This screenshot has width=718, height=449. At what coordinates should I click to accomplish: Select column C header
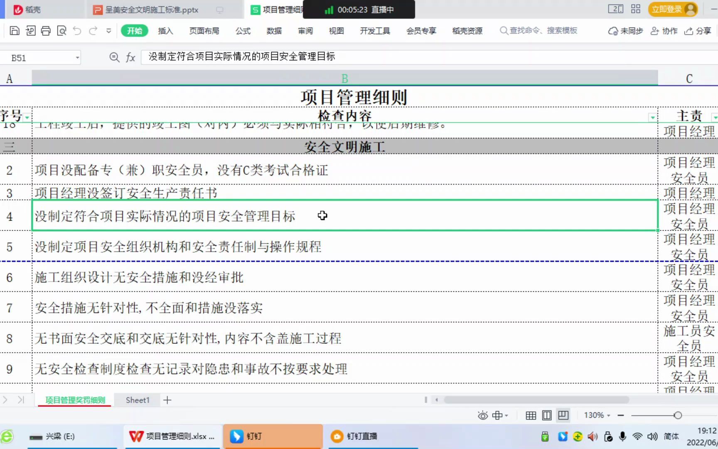(689, 78)
